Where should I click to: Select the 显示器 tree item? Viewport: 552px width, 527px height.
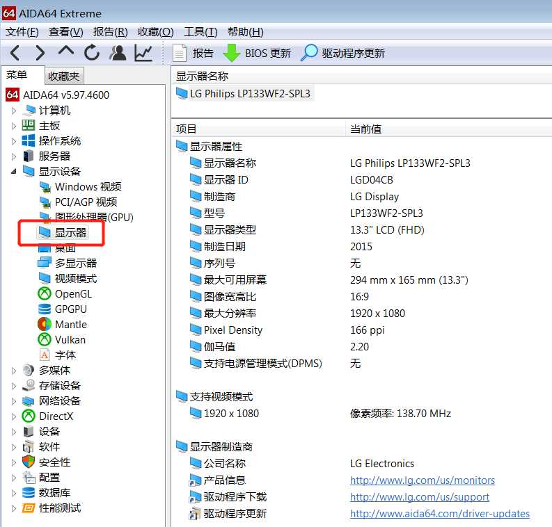(x=63, y=232)
